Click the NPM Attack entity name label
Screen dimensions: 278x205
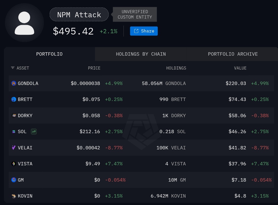click(79, 15)
